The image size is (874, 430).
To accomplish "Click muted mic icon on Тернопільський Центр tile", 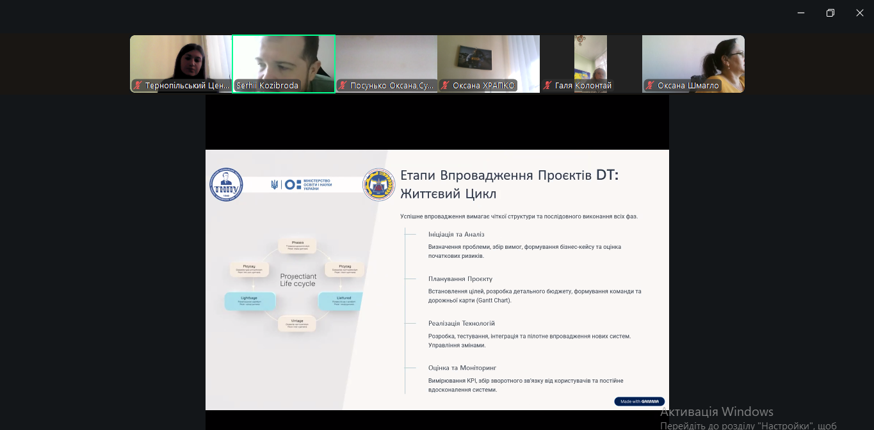I will click(x=138, y=86).
